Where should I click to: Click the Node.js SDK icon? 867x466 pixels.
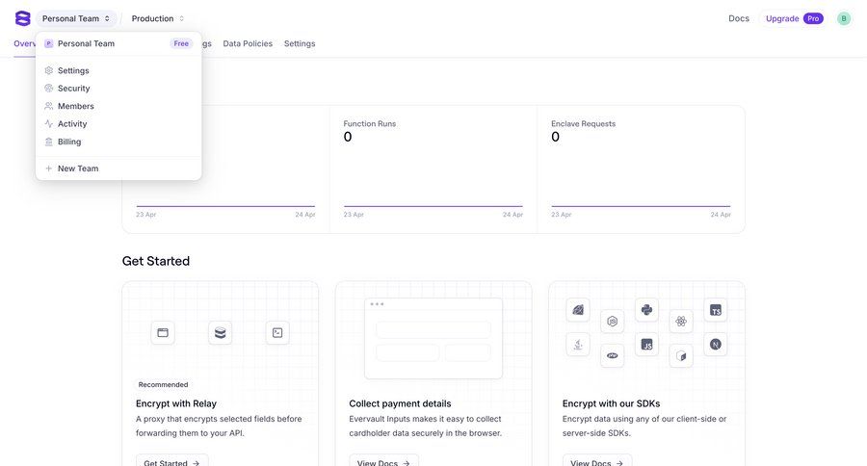click(x=612, y=322)
